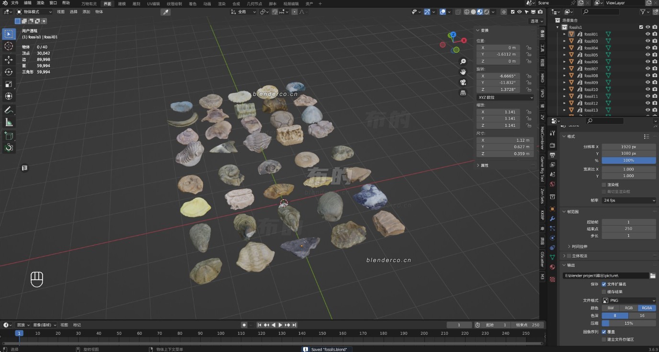Image resolution: width=659 pixels, height=352 pixels.
Task: Open the XYZ 欧拉 rotation mode dropdown
Action: pyautogui.click(x=505, y=97)
